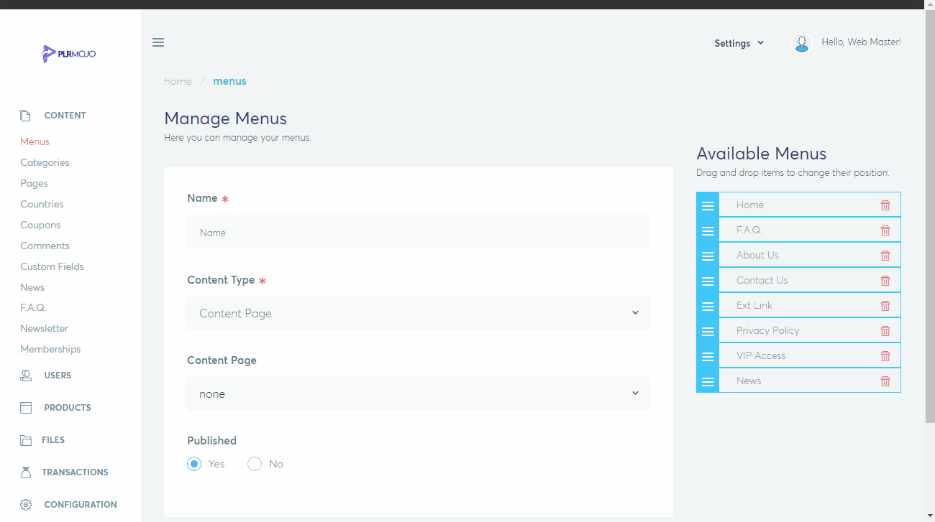Delete the Home menu item

[x=885, y=205]
